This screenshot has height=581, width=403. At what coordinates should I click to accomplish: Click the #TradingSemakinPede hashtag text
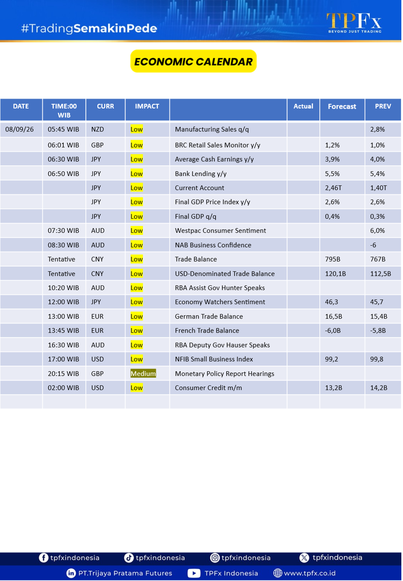(89, 28)
